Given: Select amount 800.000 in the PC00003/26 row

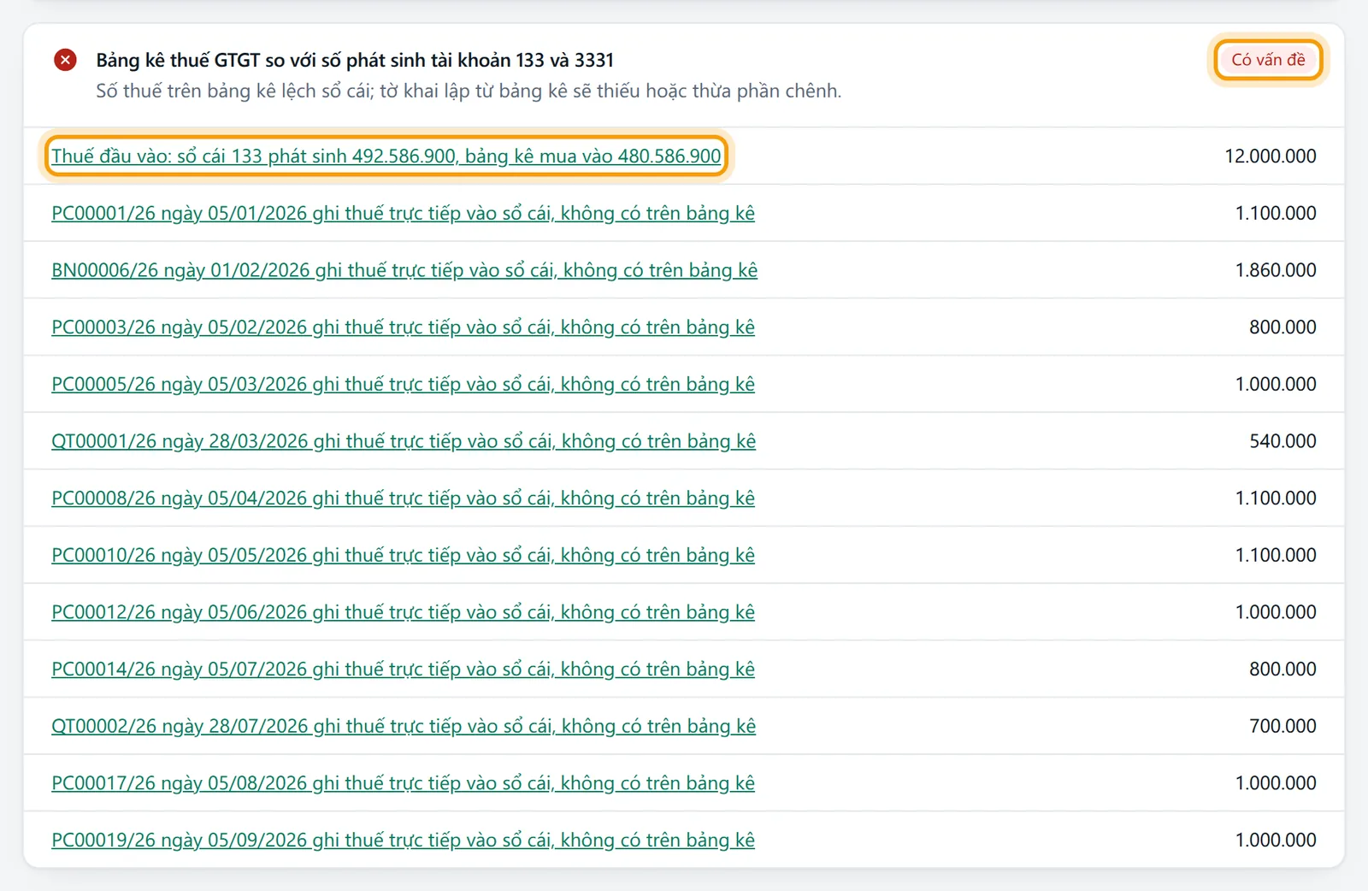Looking at the screenshot, I should (x=1282, y=327).
